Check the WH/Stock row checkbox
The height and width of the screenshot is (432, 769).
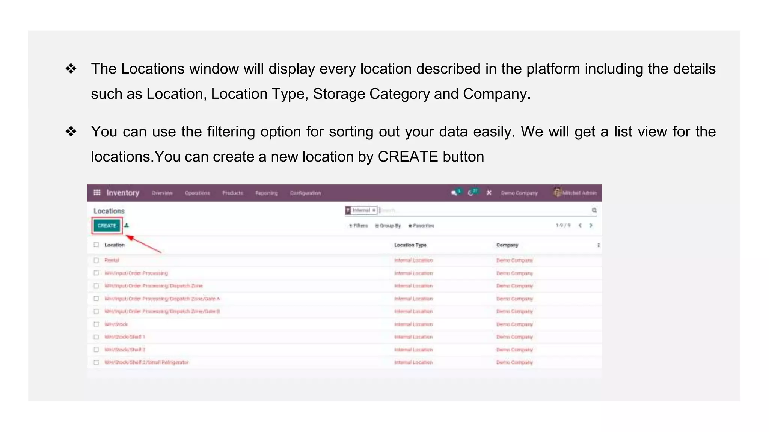pos(96,324)
